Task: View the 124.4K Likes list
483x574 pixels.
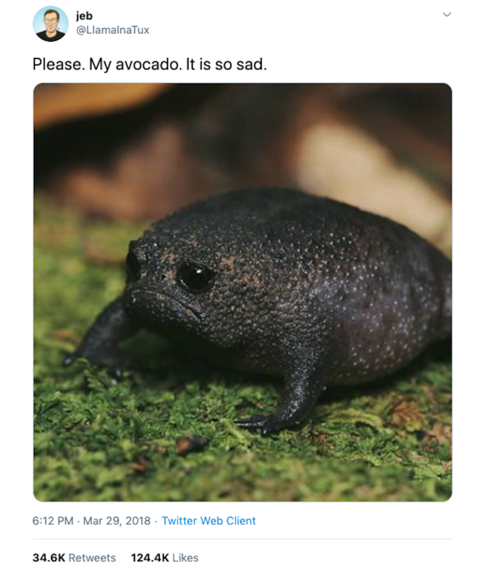Action: click(x=165, y=557)
